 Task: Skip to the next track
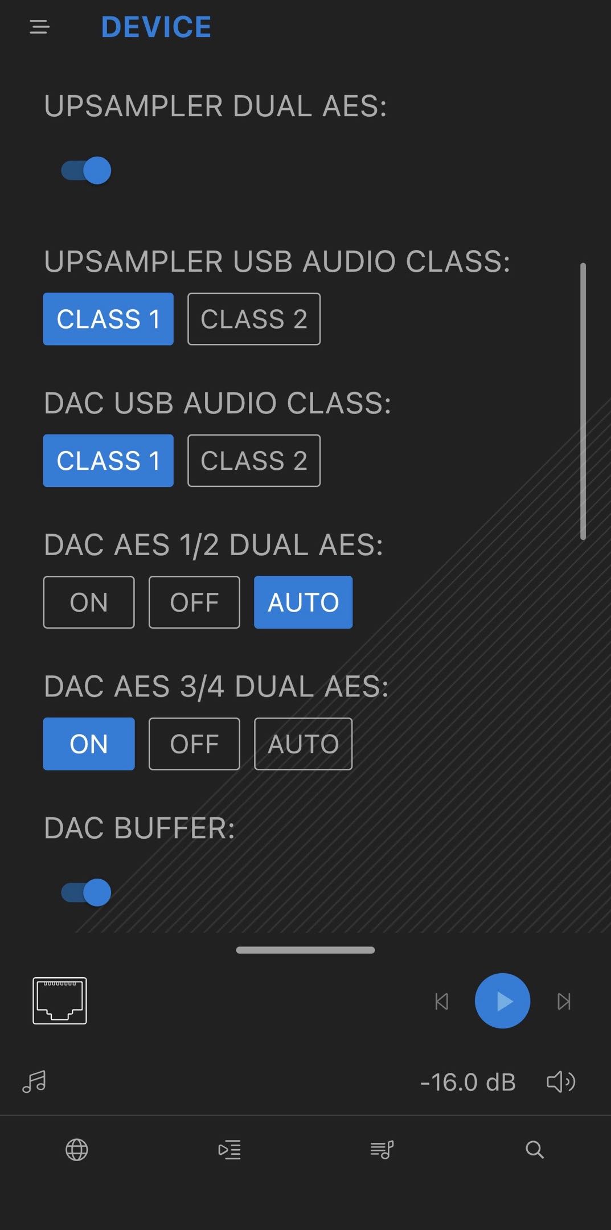pos(564,1001)
